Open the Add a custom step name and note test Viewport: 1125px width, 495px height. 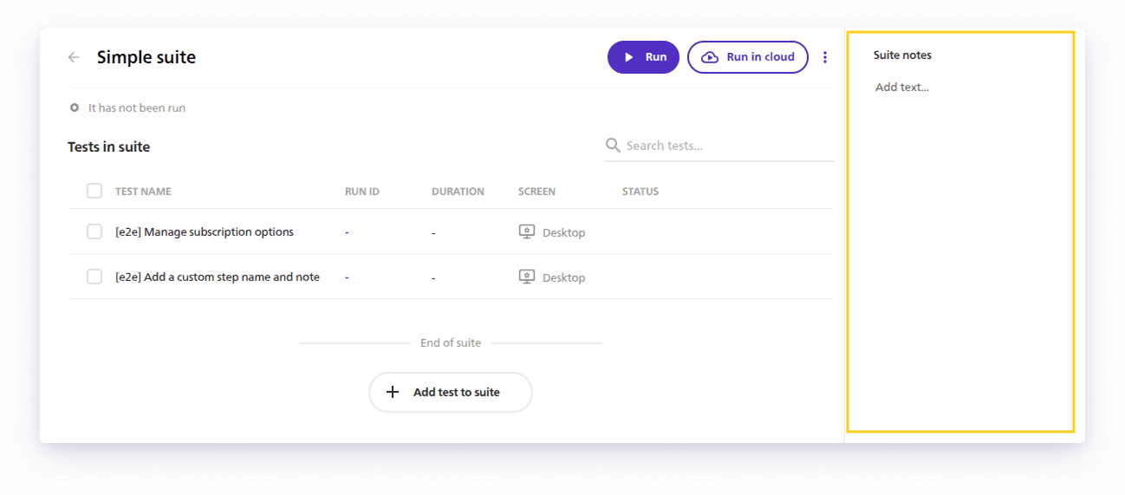point(218,277)
